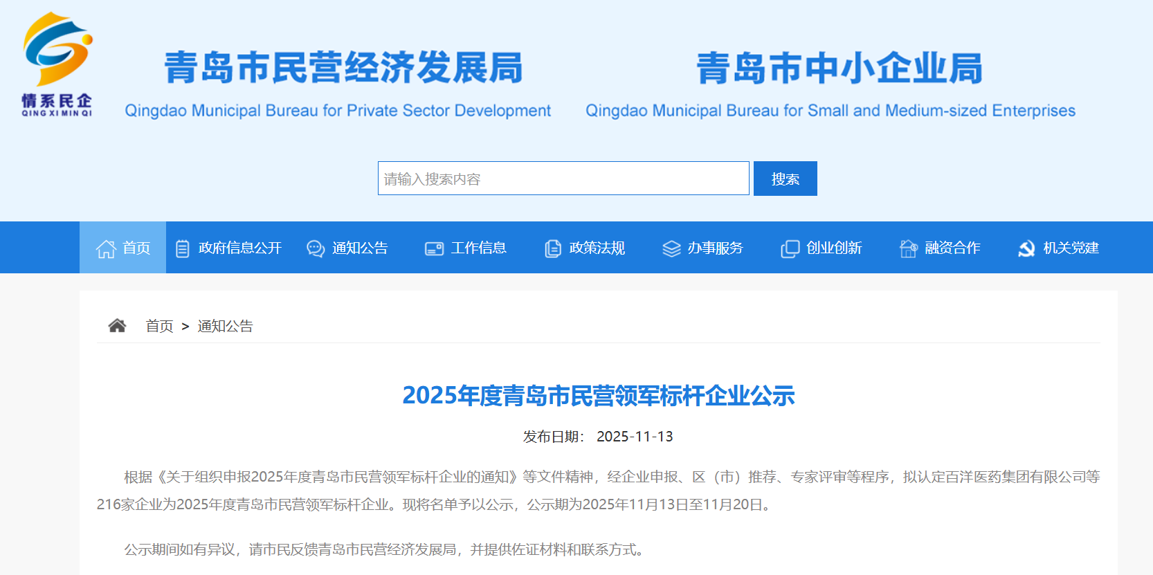Screen dimensions: 1153x575
Task: Open the 首页 navigation tab
Action: coord(136,248)
